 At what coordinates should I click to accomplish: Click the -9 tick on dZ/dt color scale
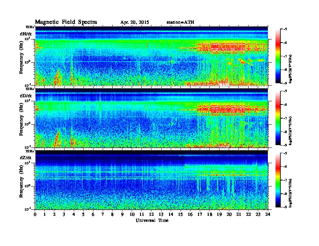tap(285, 207)
